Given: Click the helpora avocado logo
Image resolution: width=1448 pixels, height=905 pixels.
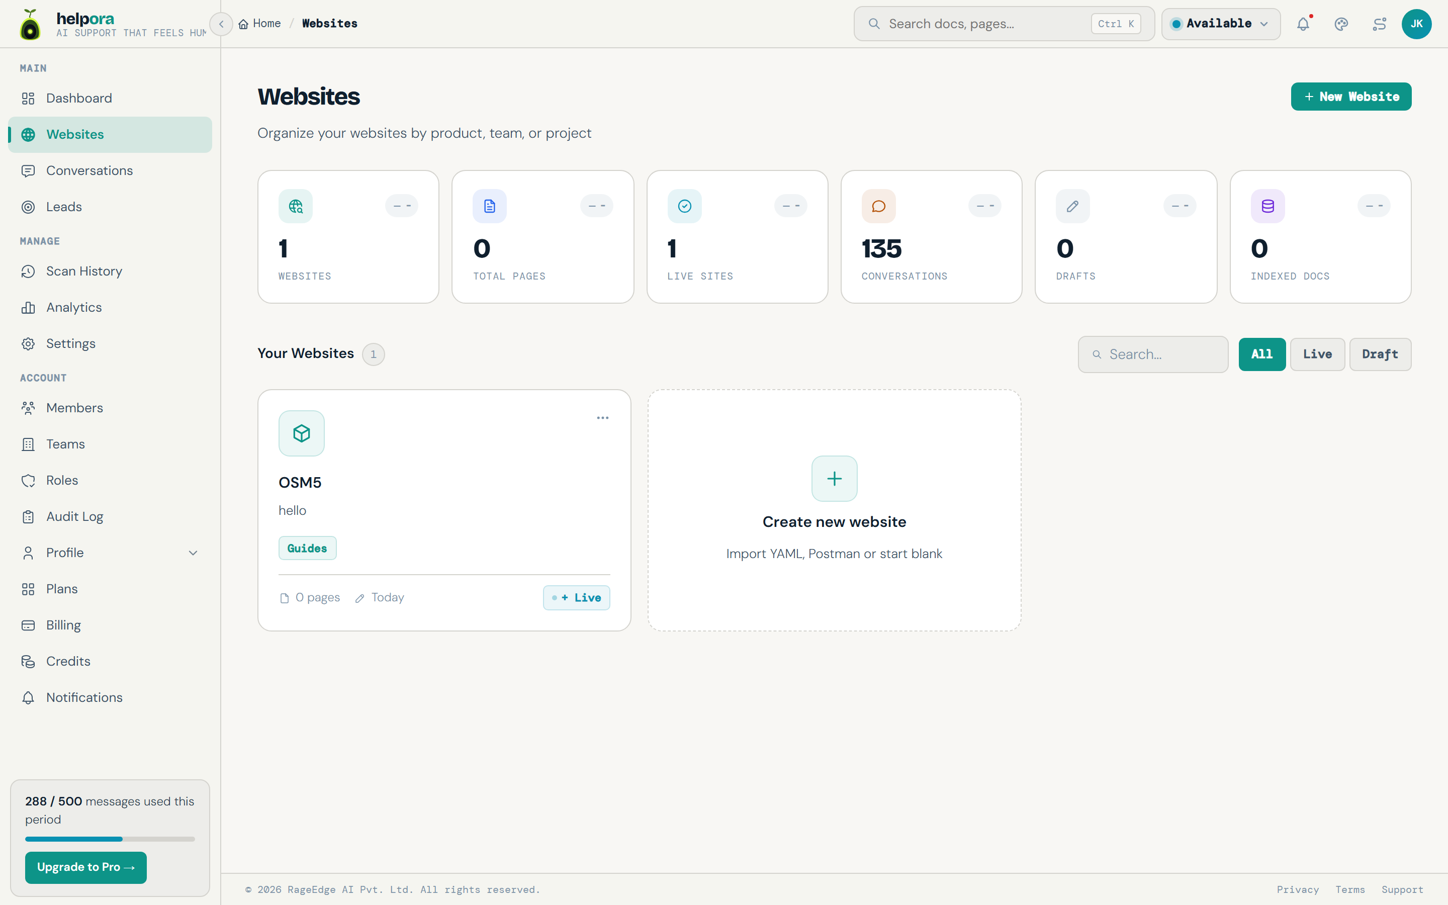Looking at the screenshot, I should (30, 24).
